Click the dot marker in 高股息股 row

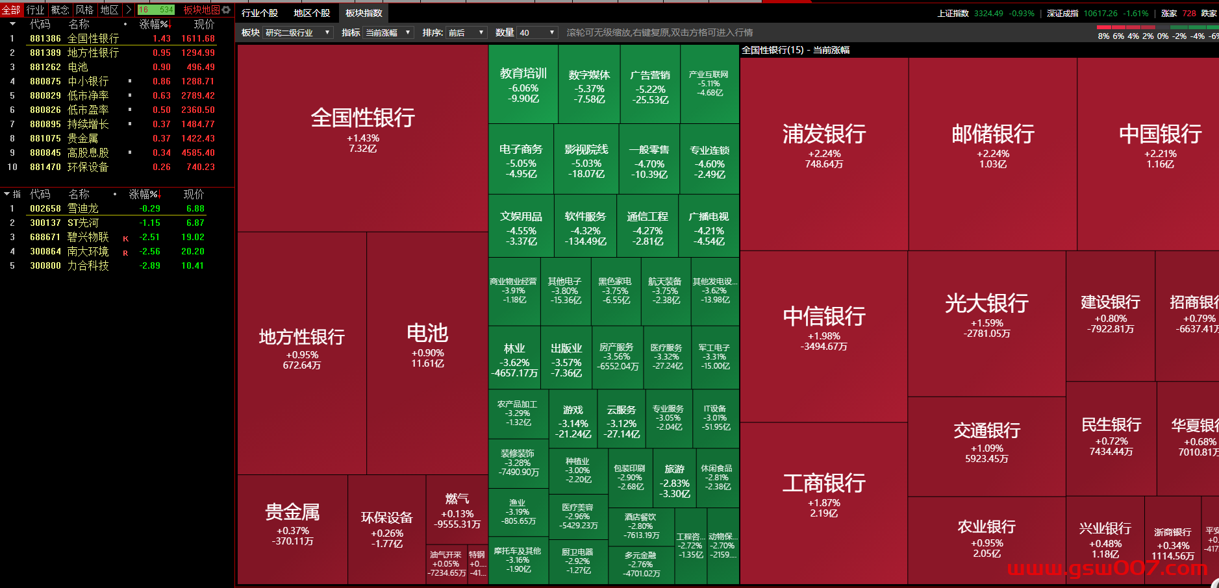[130, 153]
